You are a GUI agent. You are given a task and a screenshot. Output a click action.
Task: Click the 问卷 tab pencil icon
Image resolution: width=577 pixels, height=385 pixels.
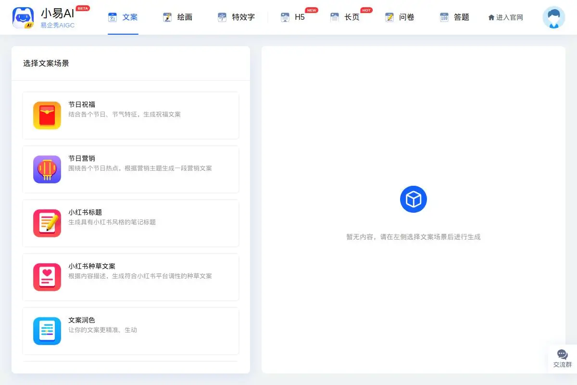(389, 17)
